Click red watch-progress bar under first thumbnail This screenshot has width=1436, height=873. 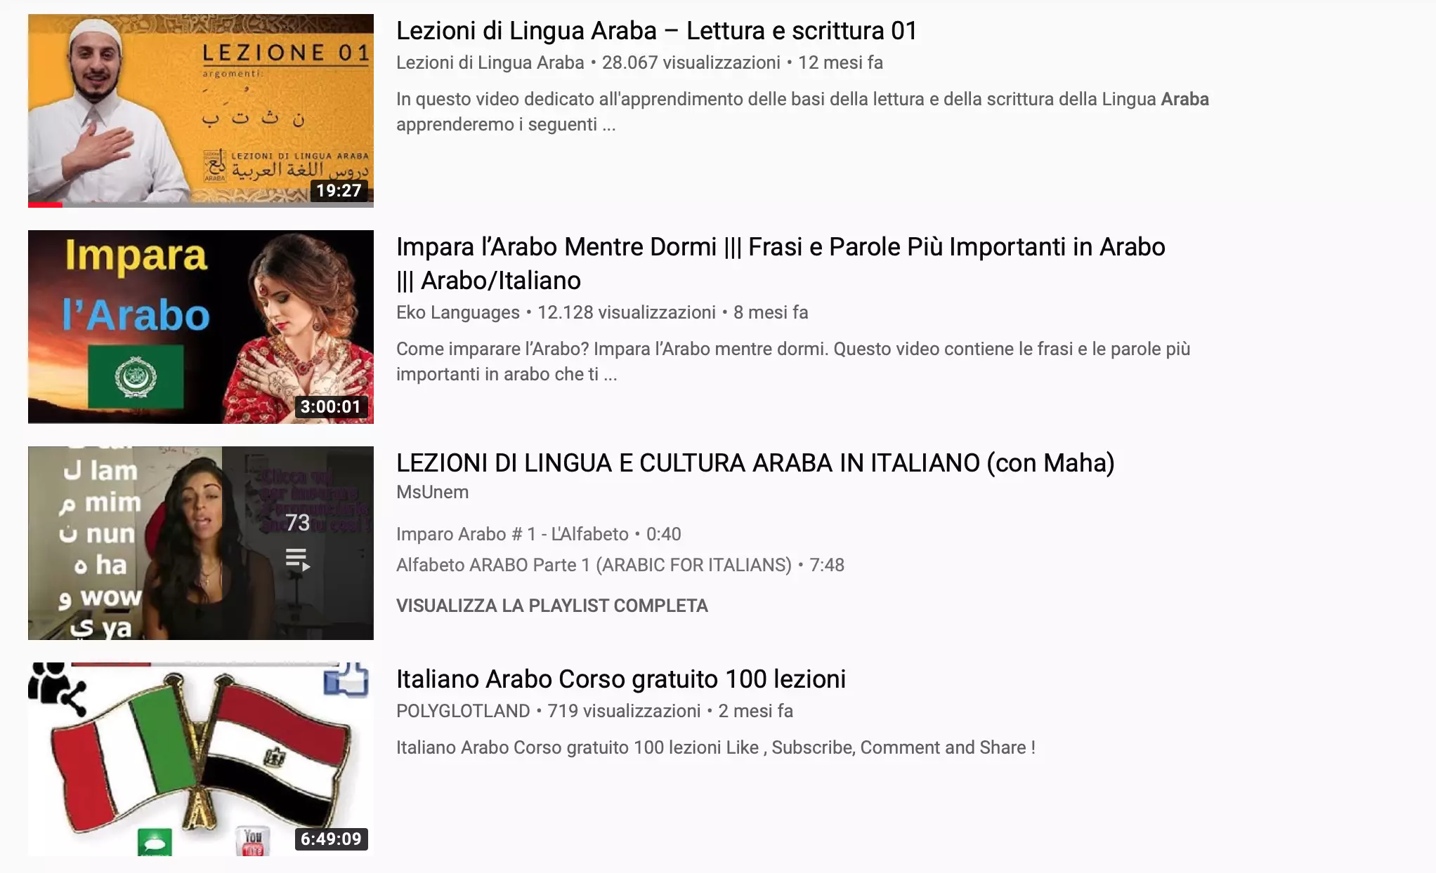(46, 205)
